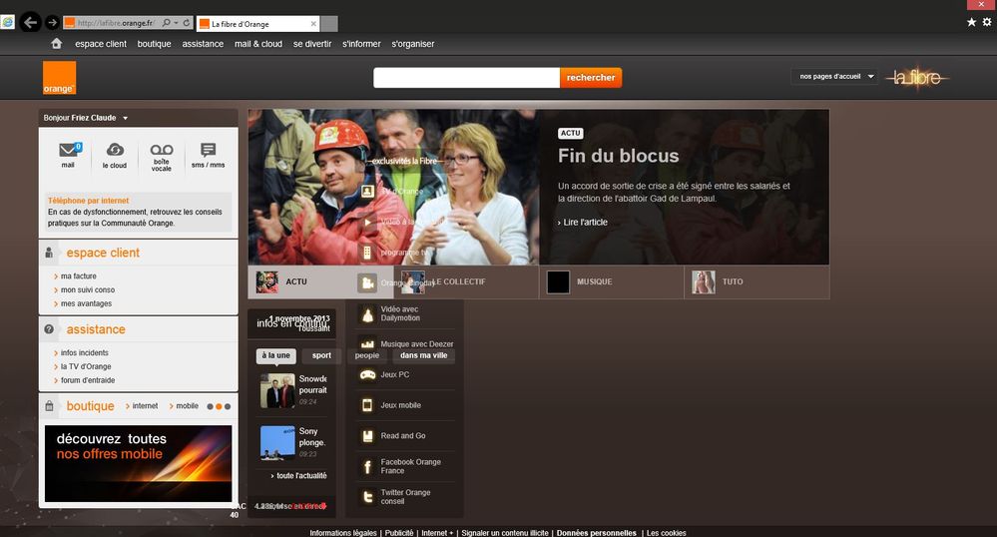Screen dimensions: 997x537
Task: Open boutique internet link
Action: click(145, 406)
